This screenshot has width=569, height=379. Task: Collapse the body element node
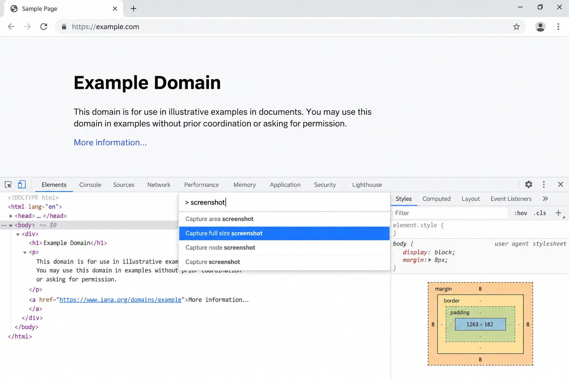coord(11,225)
